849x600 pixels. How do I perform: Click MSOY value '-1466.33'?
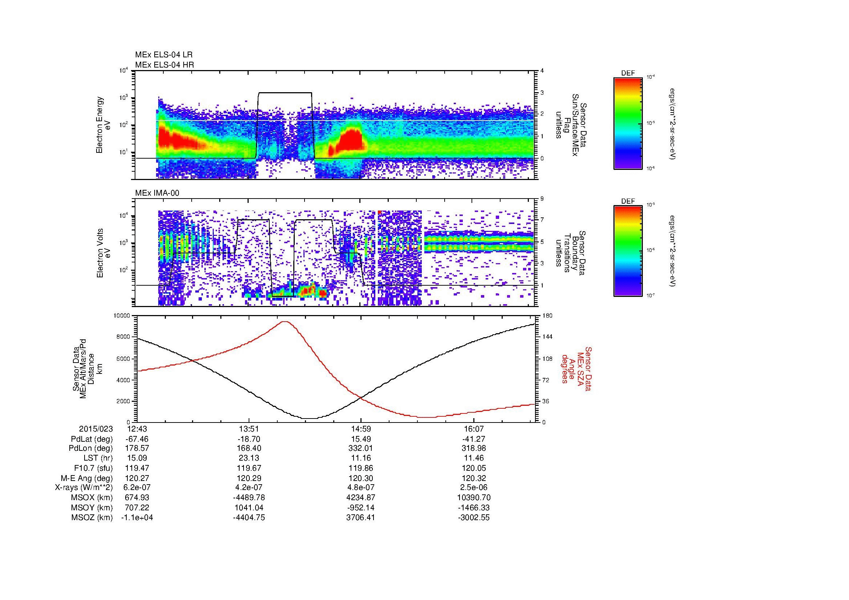474,507
